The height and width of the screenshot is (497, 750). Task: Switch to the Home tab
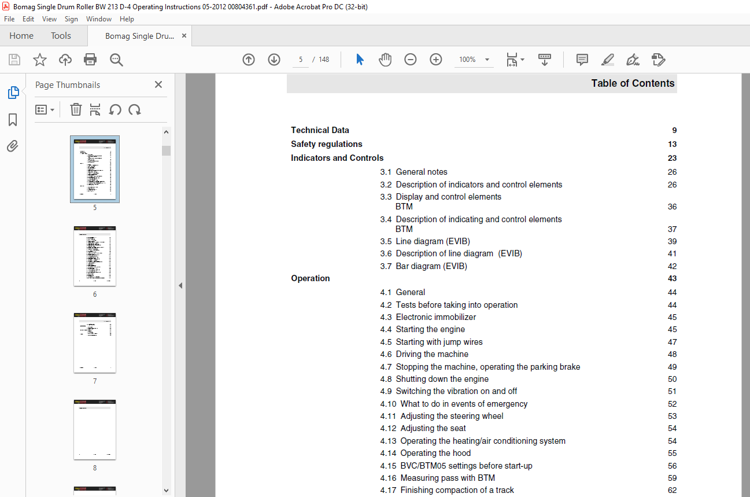click(21, 36)
